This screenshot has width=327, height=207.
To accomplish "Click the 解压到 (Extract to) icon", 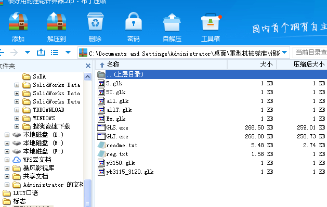I will [57, 22].
